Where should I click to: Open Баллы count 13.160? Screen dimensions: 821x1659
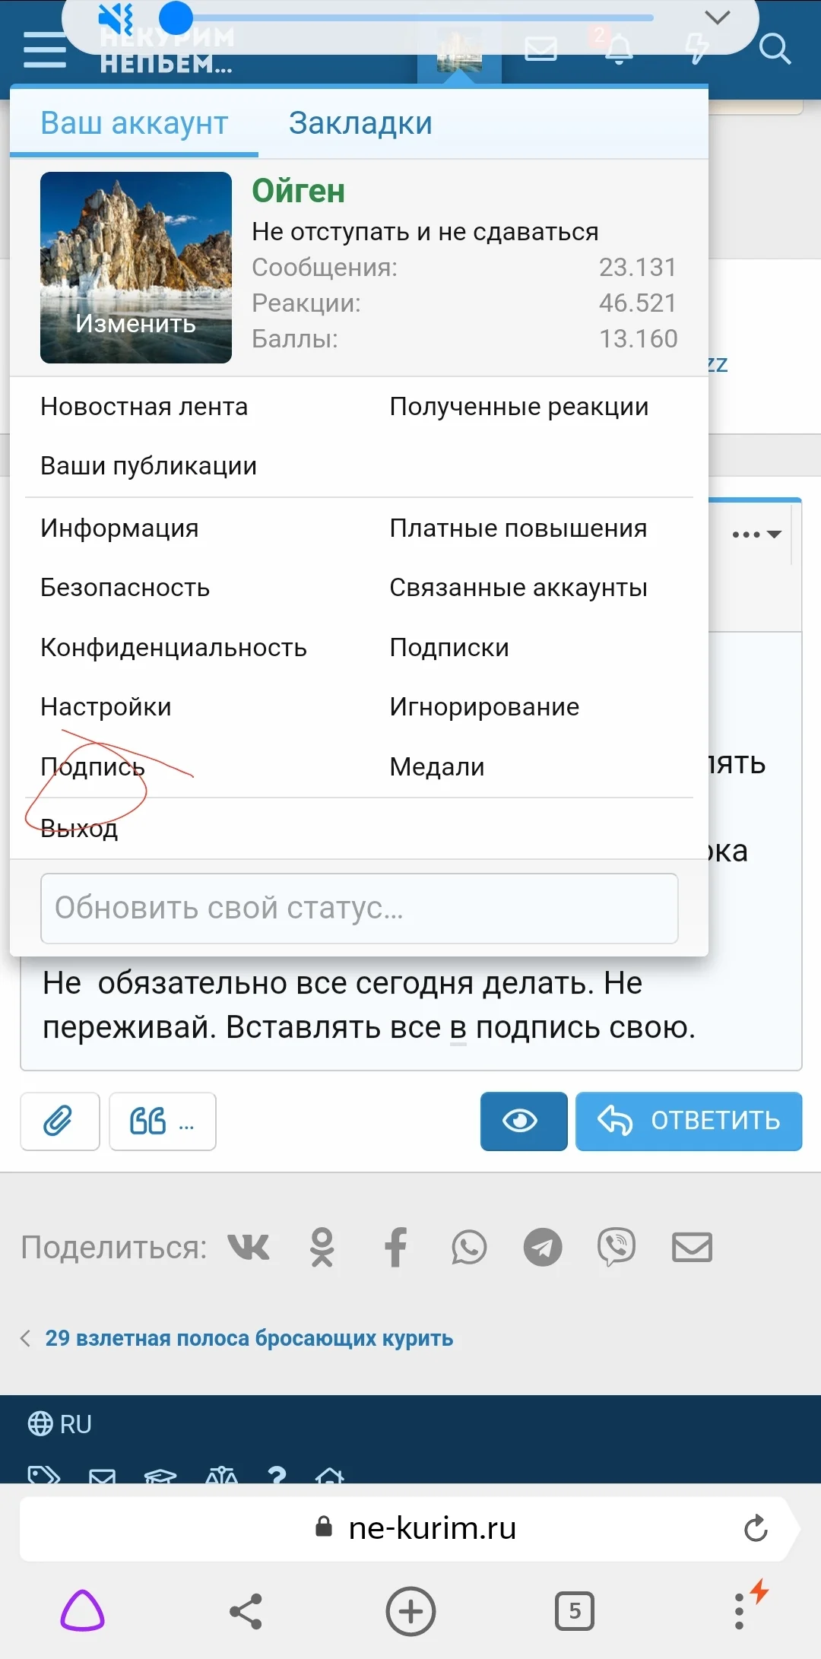[638, 339]
